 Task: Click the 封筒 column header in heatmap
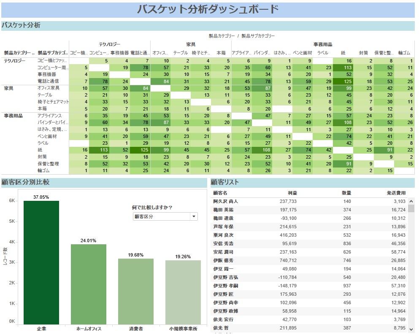(x=363, y=53)
